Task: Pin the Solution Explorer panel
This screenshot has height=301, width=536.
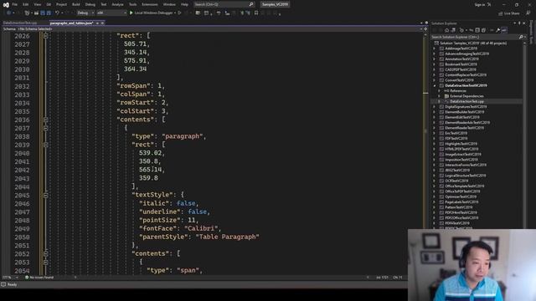Action: click(519, 23)
